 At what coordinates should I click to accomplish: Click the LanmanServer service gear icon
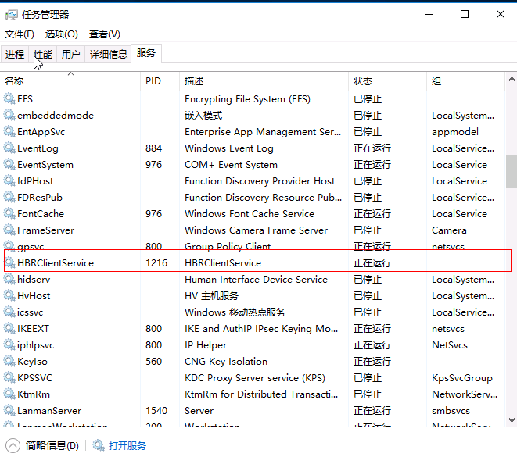(x=9, y=410)
